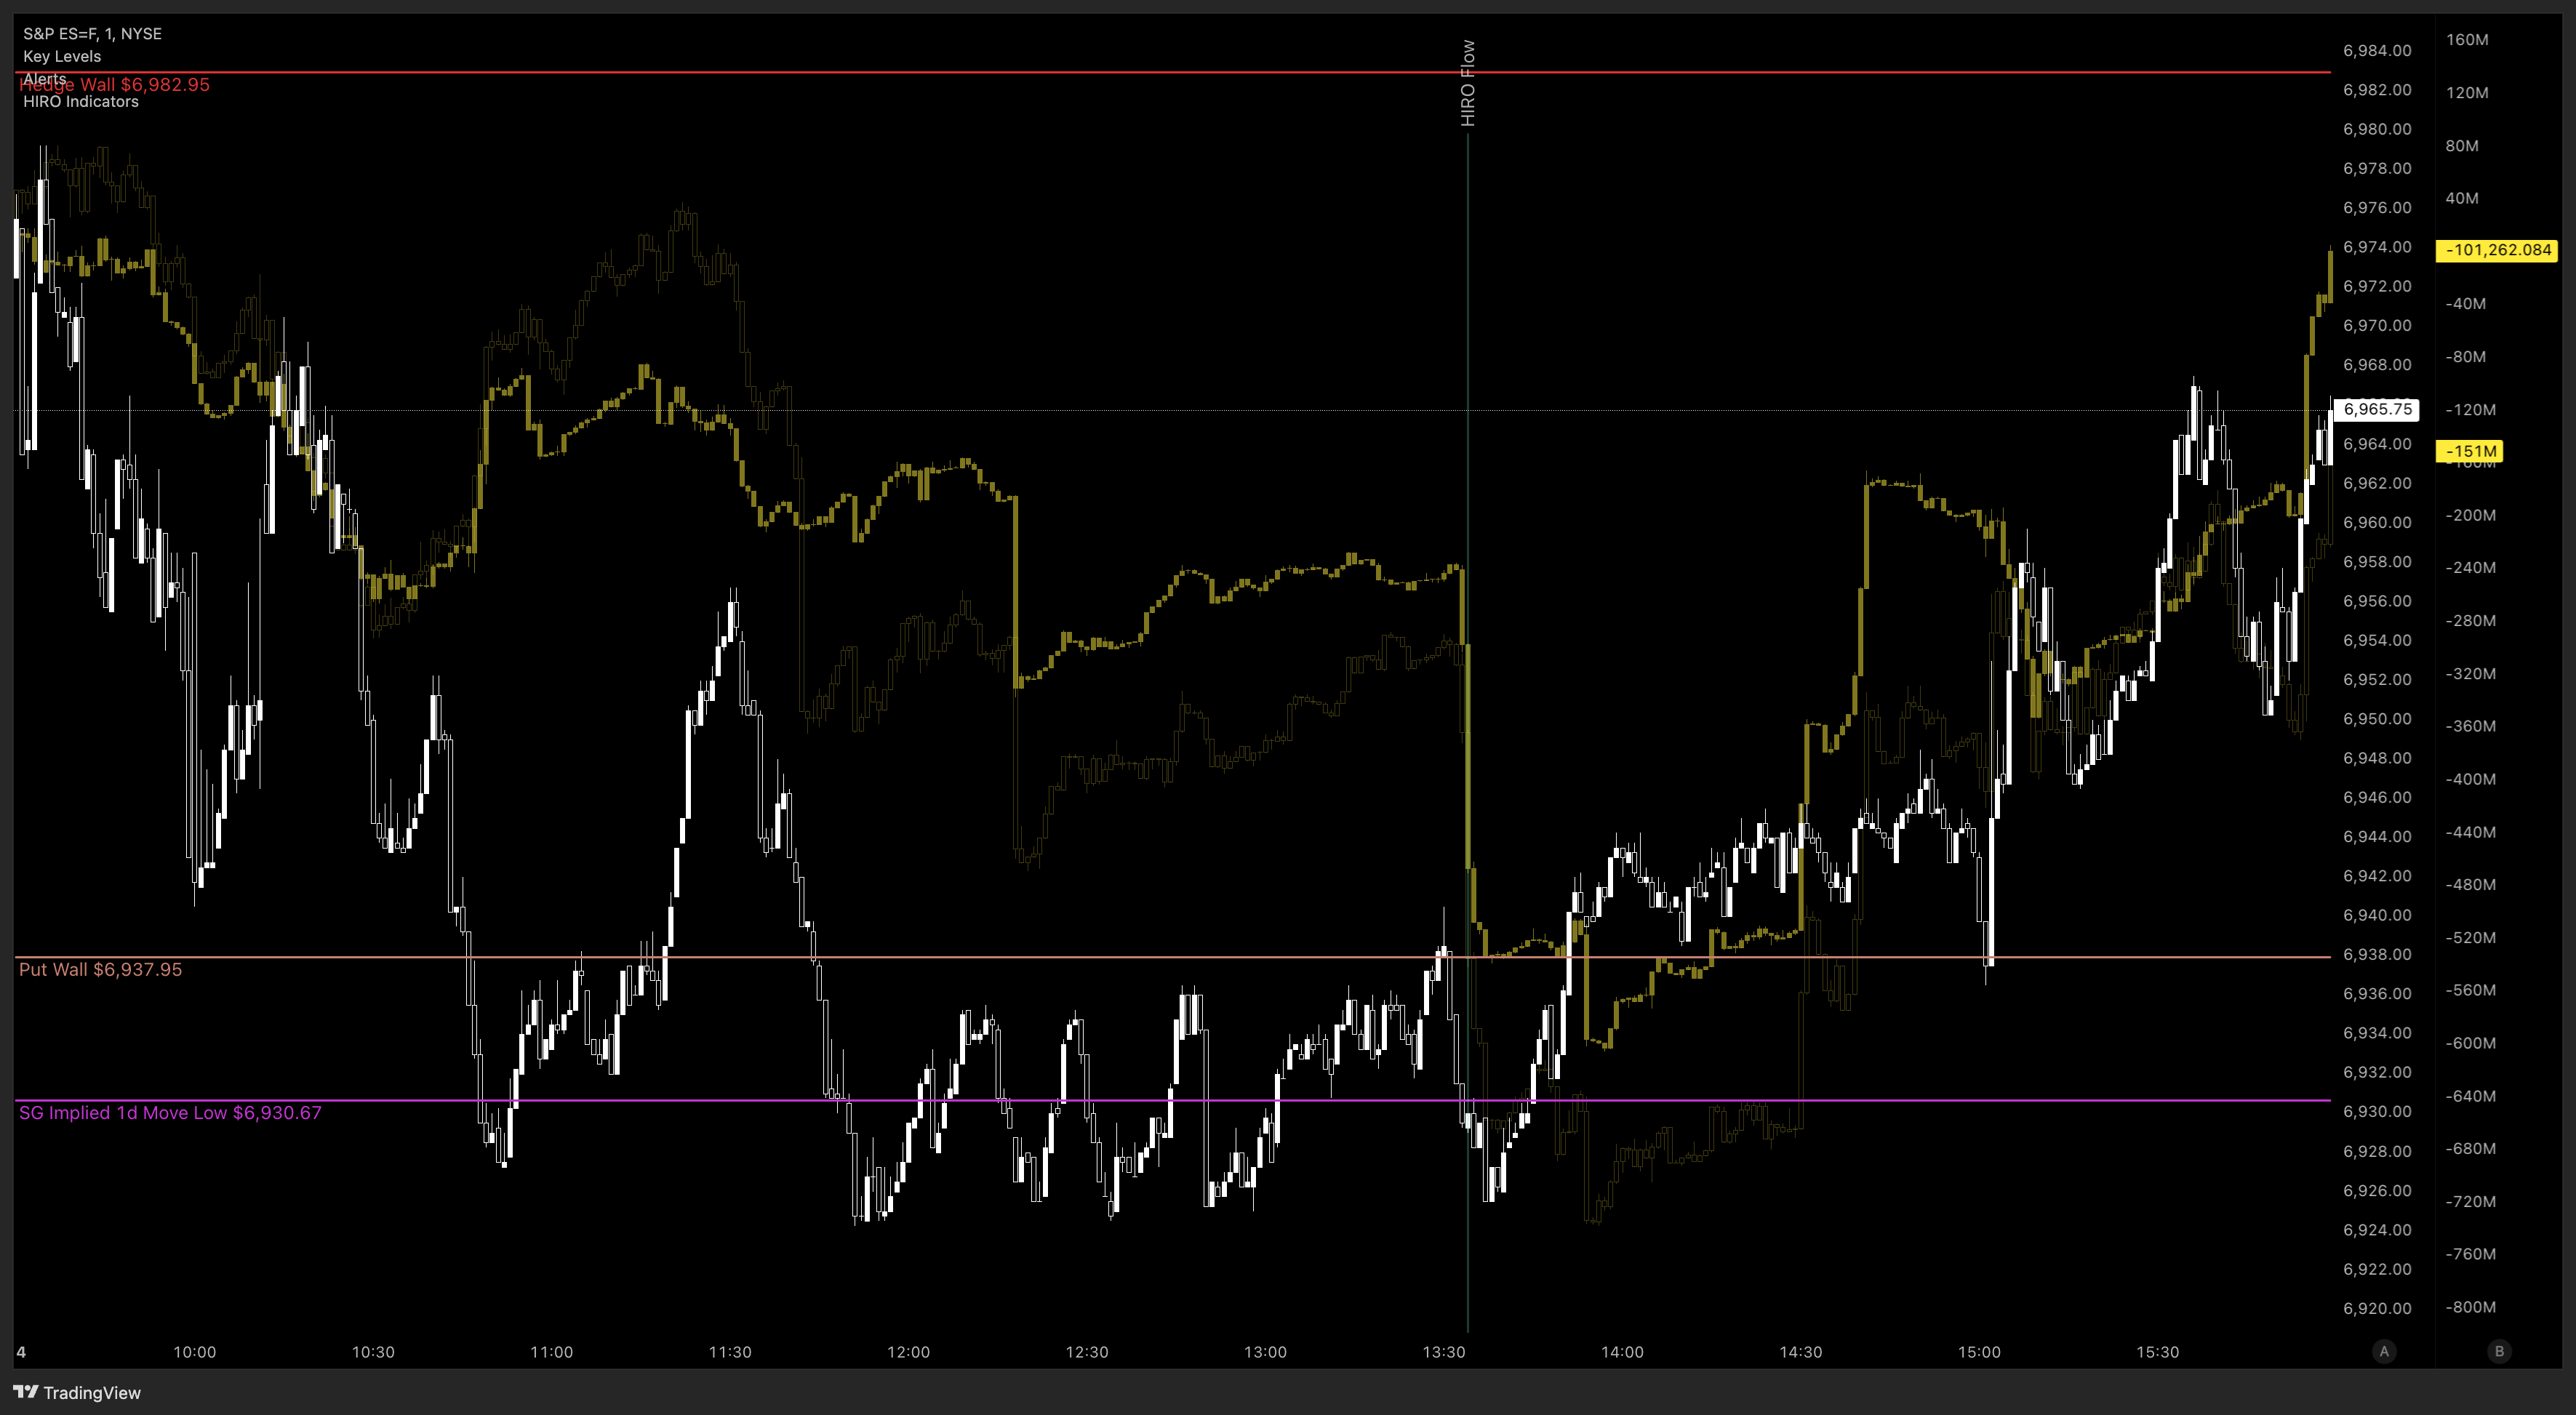Select the HIRO Indicators legend entry
This screenshot has width=2576, height=1415.
(x=81, y=101)
